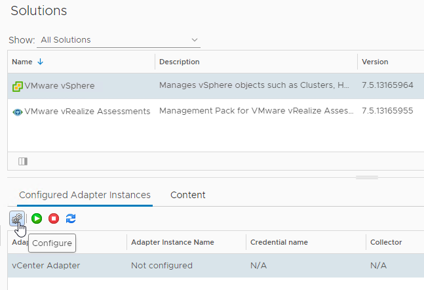
Task: Sort by Description column header
Action: (x=179, y=62)
